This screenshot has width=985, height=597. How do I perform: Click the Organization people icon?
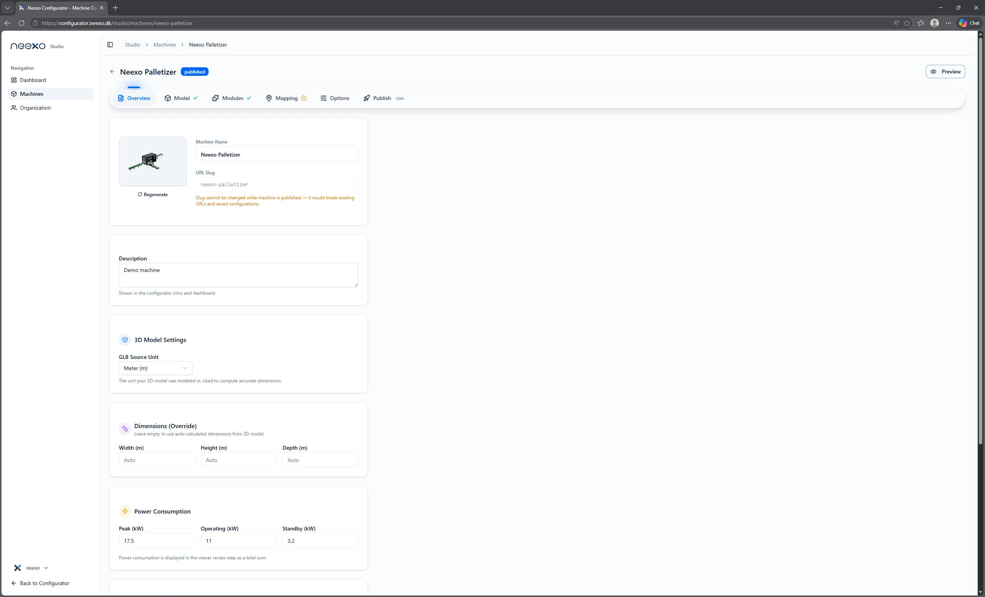tap(14, 108)
